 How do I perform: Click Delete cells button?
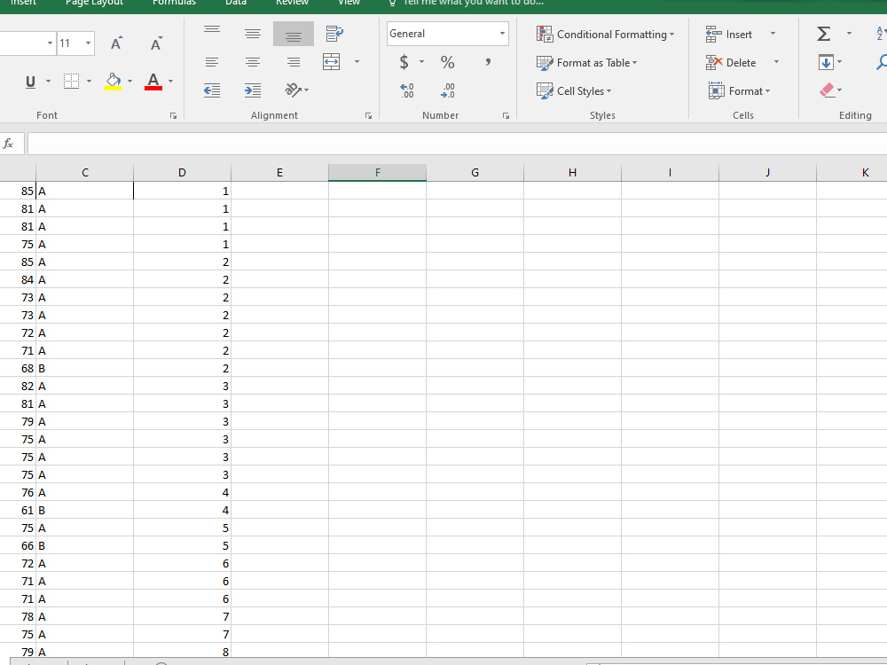pos(731,62)
